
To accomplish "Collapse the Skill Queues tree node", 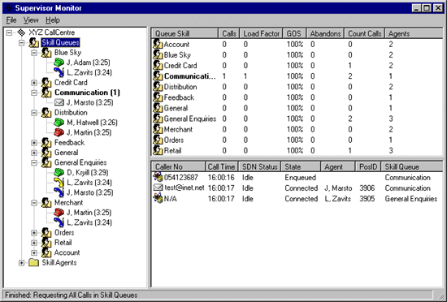I will point(21,43).
